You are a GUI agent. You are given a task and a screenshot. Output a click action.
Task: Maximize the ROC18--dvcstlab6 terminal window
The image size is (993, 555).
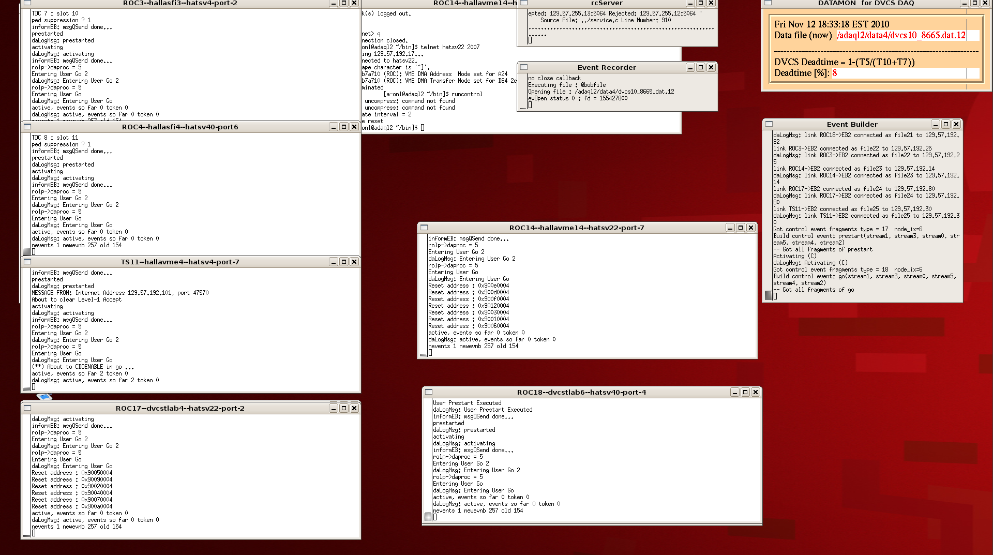745,392
